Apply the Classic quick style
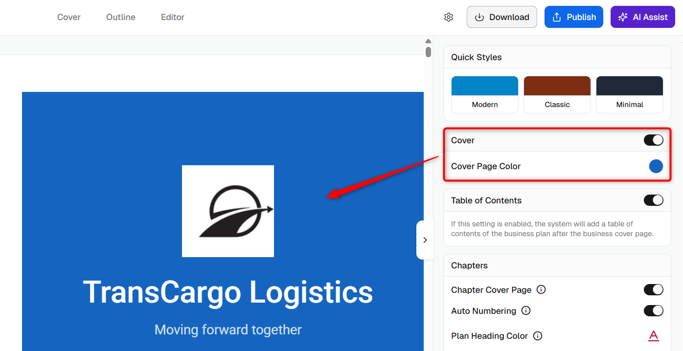 point(557,94)
